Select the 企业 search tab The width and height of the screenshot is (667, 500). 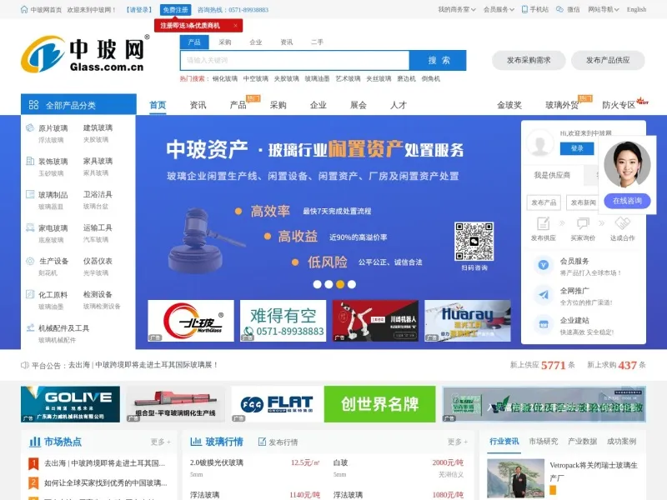click(x=256, y=42)
